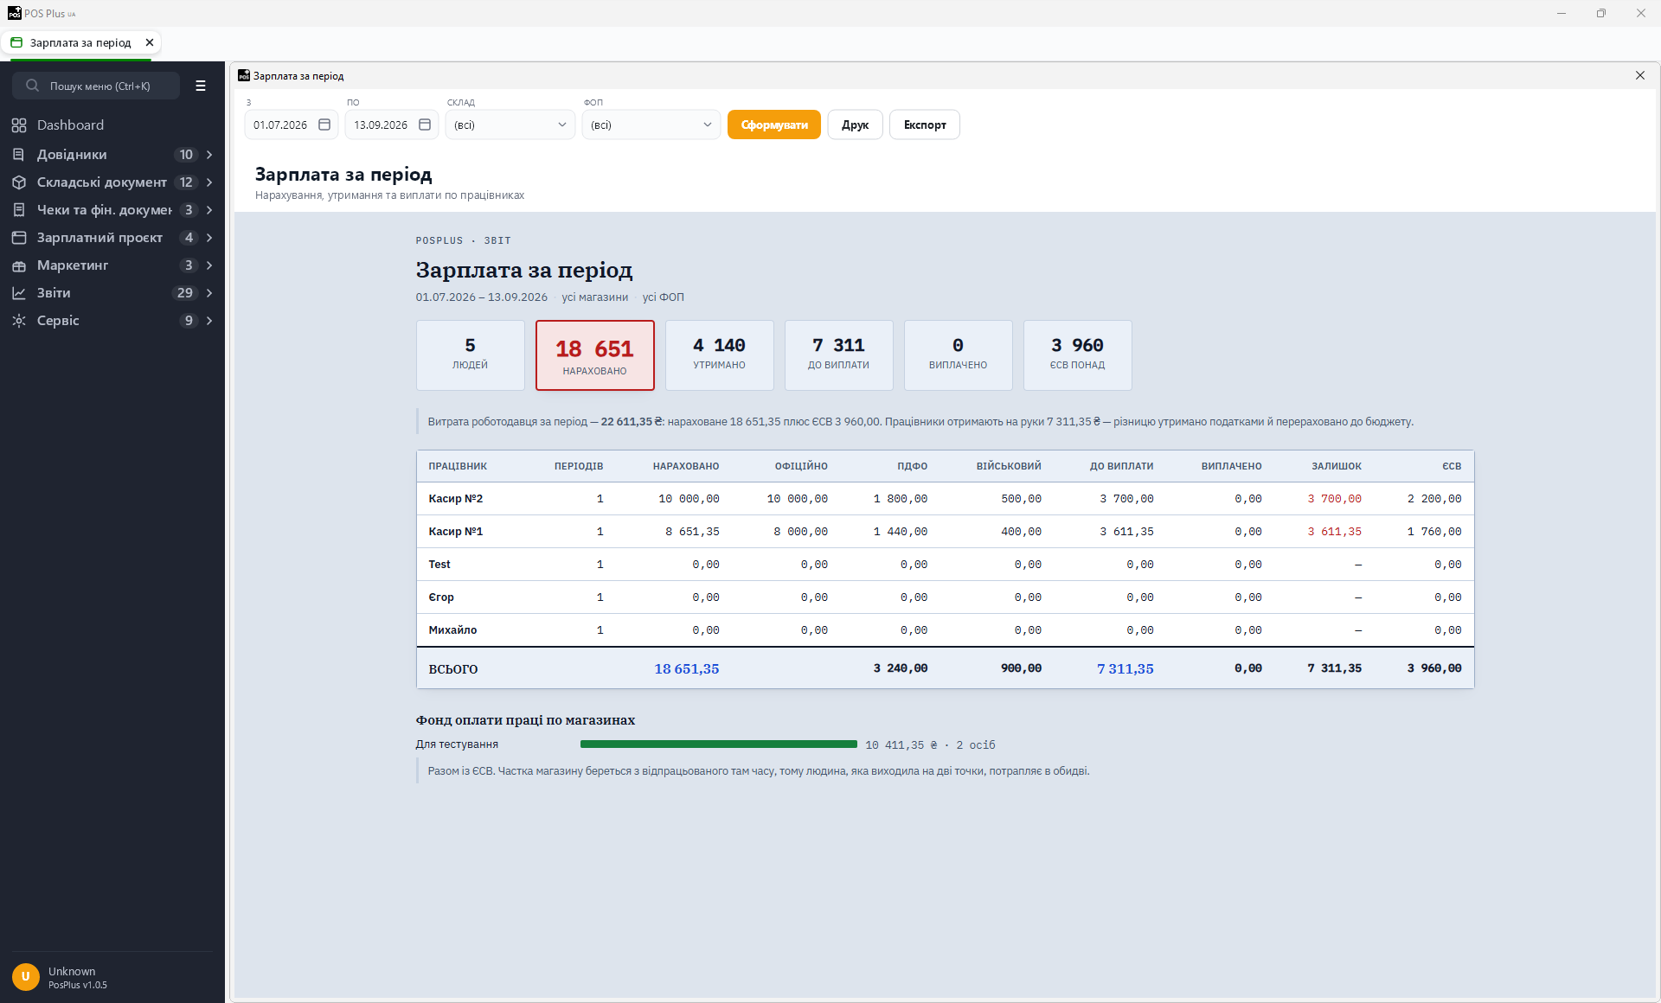This screenshot has width=1661, height=1003.
Task: Click the Зарплатний проєкт card icon
Action: click(19, 238)
